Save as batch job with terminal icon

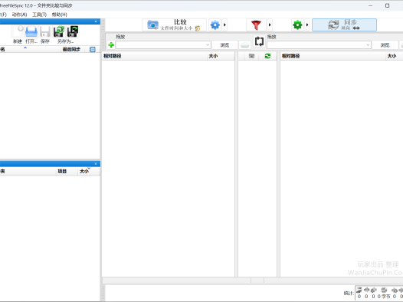point(73,31)
